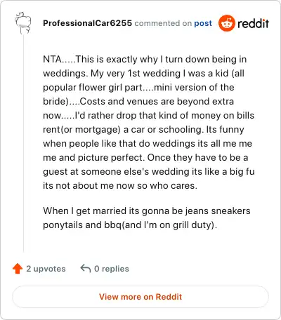Click the word "NTA" starting the comment
The height and width of the screenshot is (320, 281).
pos(52,59)
